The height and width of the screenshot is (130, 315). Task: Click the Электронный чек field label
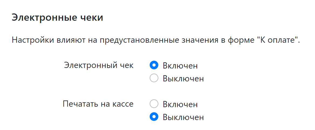[x=99, y=65]
